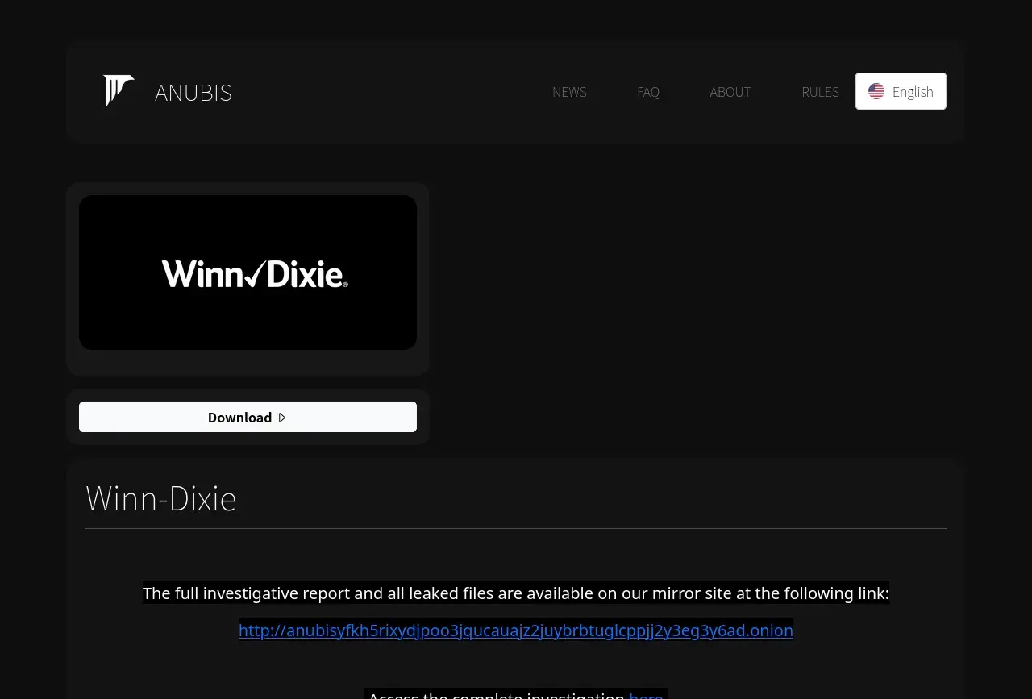Click the arrow icon beside Download
Viewport: 1032px width, 699px height.
282,418
